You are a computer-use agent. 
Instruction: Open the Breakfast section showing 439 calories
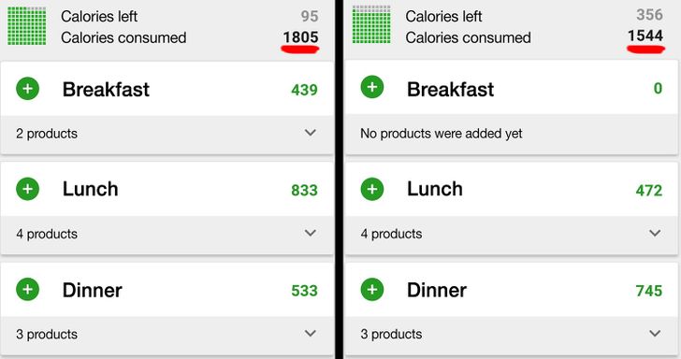[x=167, y=89]
